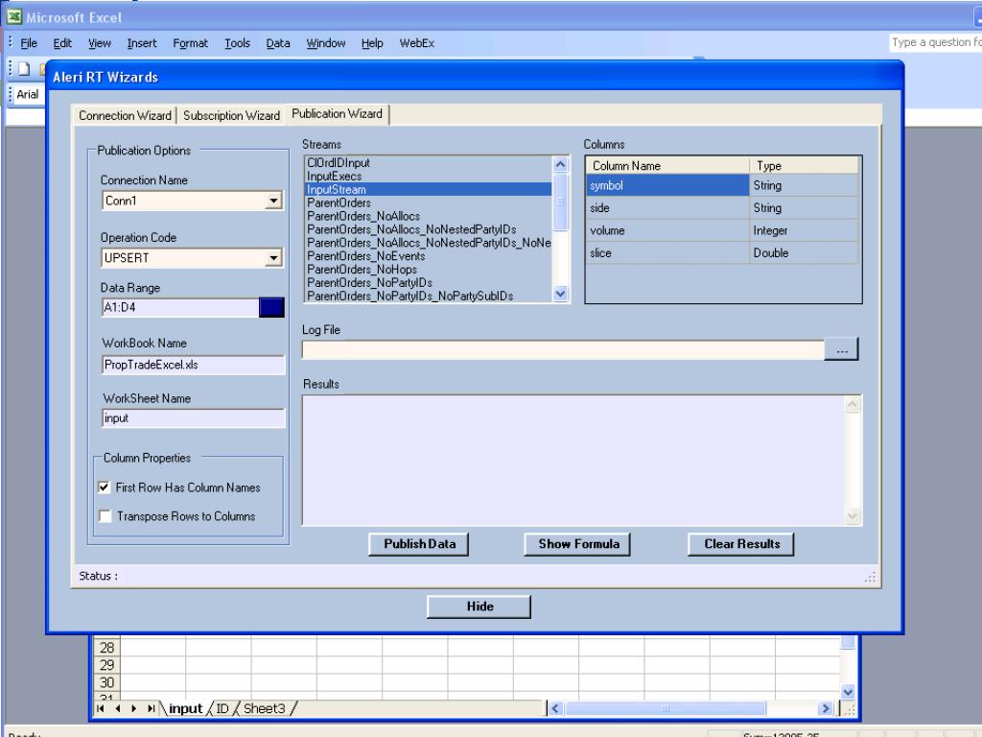Click the Data Range input field
Screen dimensions: 982x737
[x=180, y=307]
